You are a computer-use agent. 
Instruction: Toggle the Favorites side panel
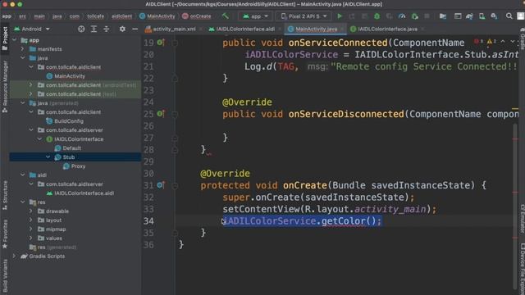click(5, 234)
